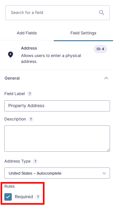This screenshot has width=114, height=209.
Task: Click the ID: 4 badge
Action: [x=100, y=49]
